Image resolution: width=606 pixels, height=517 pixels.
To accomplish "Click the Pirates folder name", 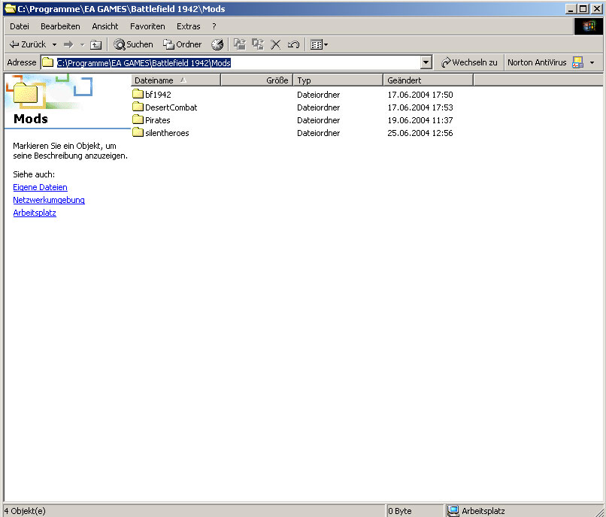I will pos(158,120).
